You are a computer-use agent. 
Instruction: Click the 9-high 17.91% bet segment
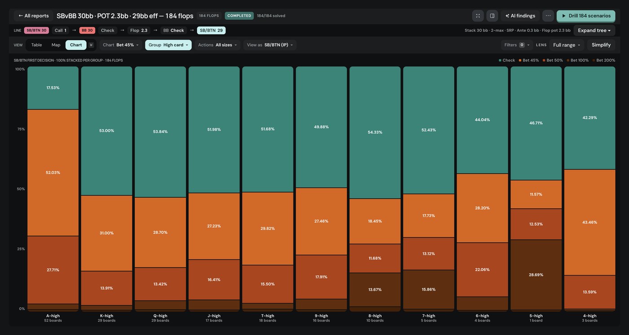point(321,277)
